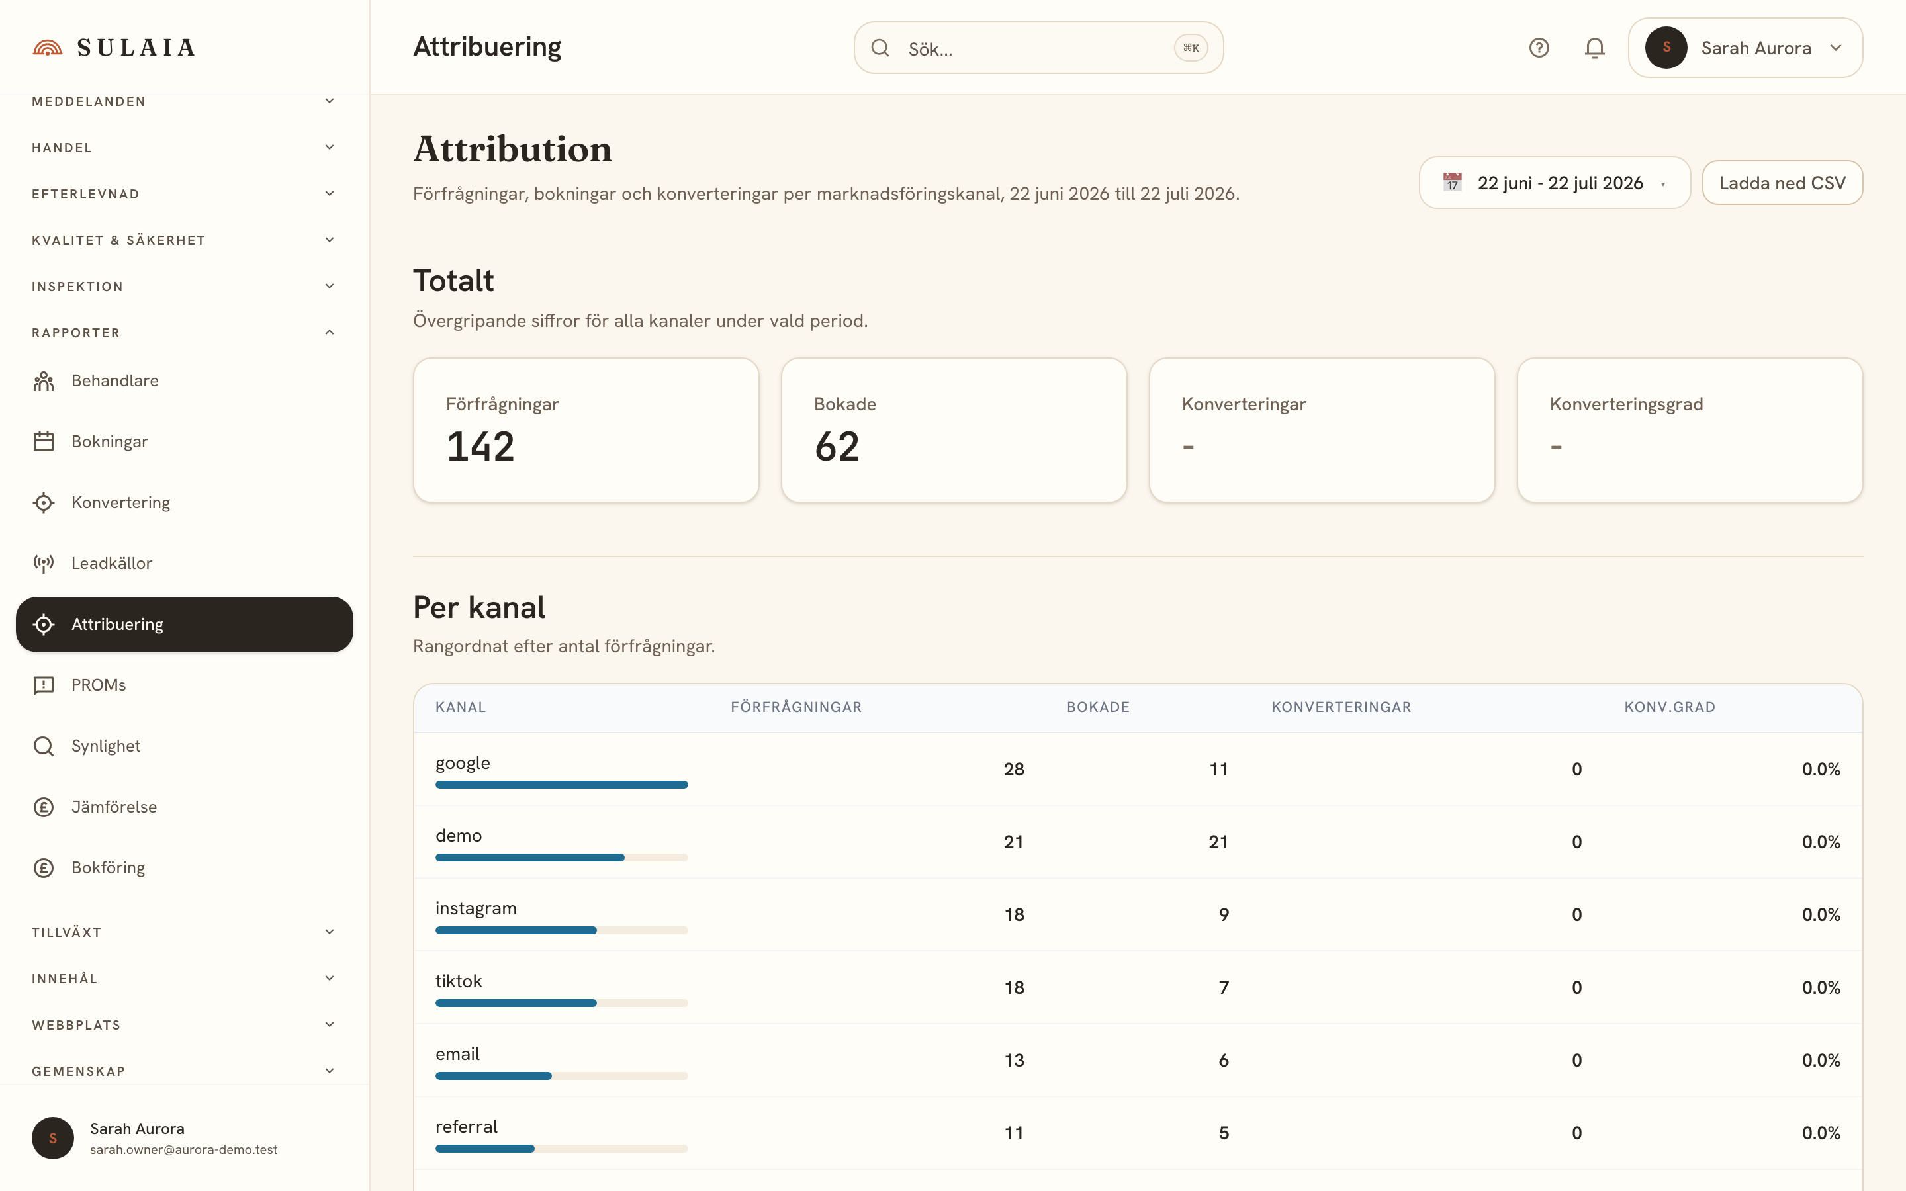The width and height of the screenshot is (1906, 1191).
Task: Click the tiktok channel row name
Action: tap(459, 981)
